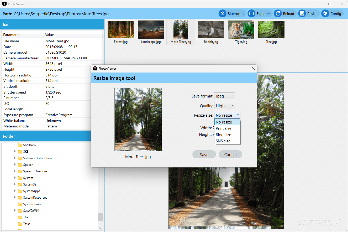
Task: Reload the current photo folder
Action: pyautogui.click(x=285, y=13)
